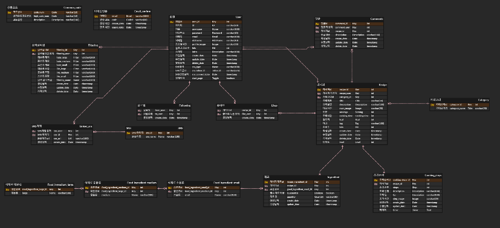Select the password column in User table

pos(206,33)
